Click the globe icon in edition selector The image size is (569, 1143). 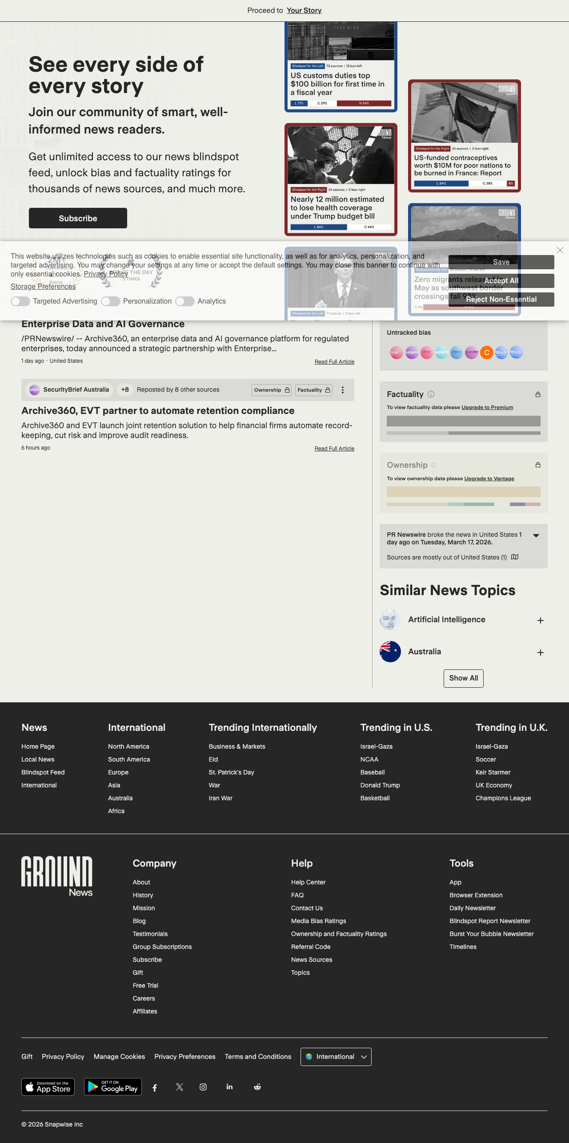309,1057
